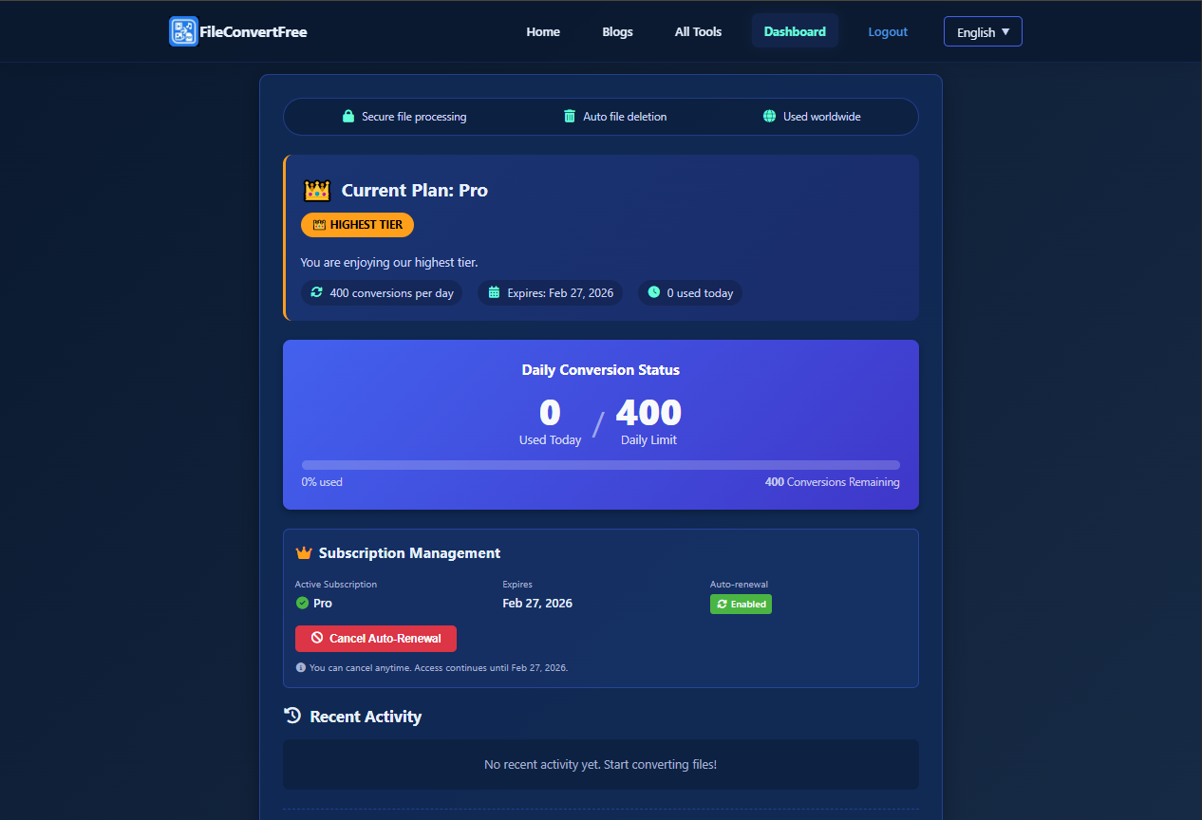
Task: Click the Logout link
Action: 888,31
